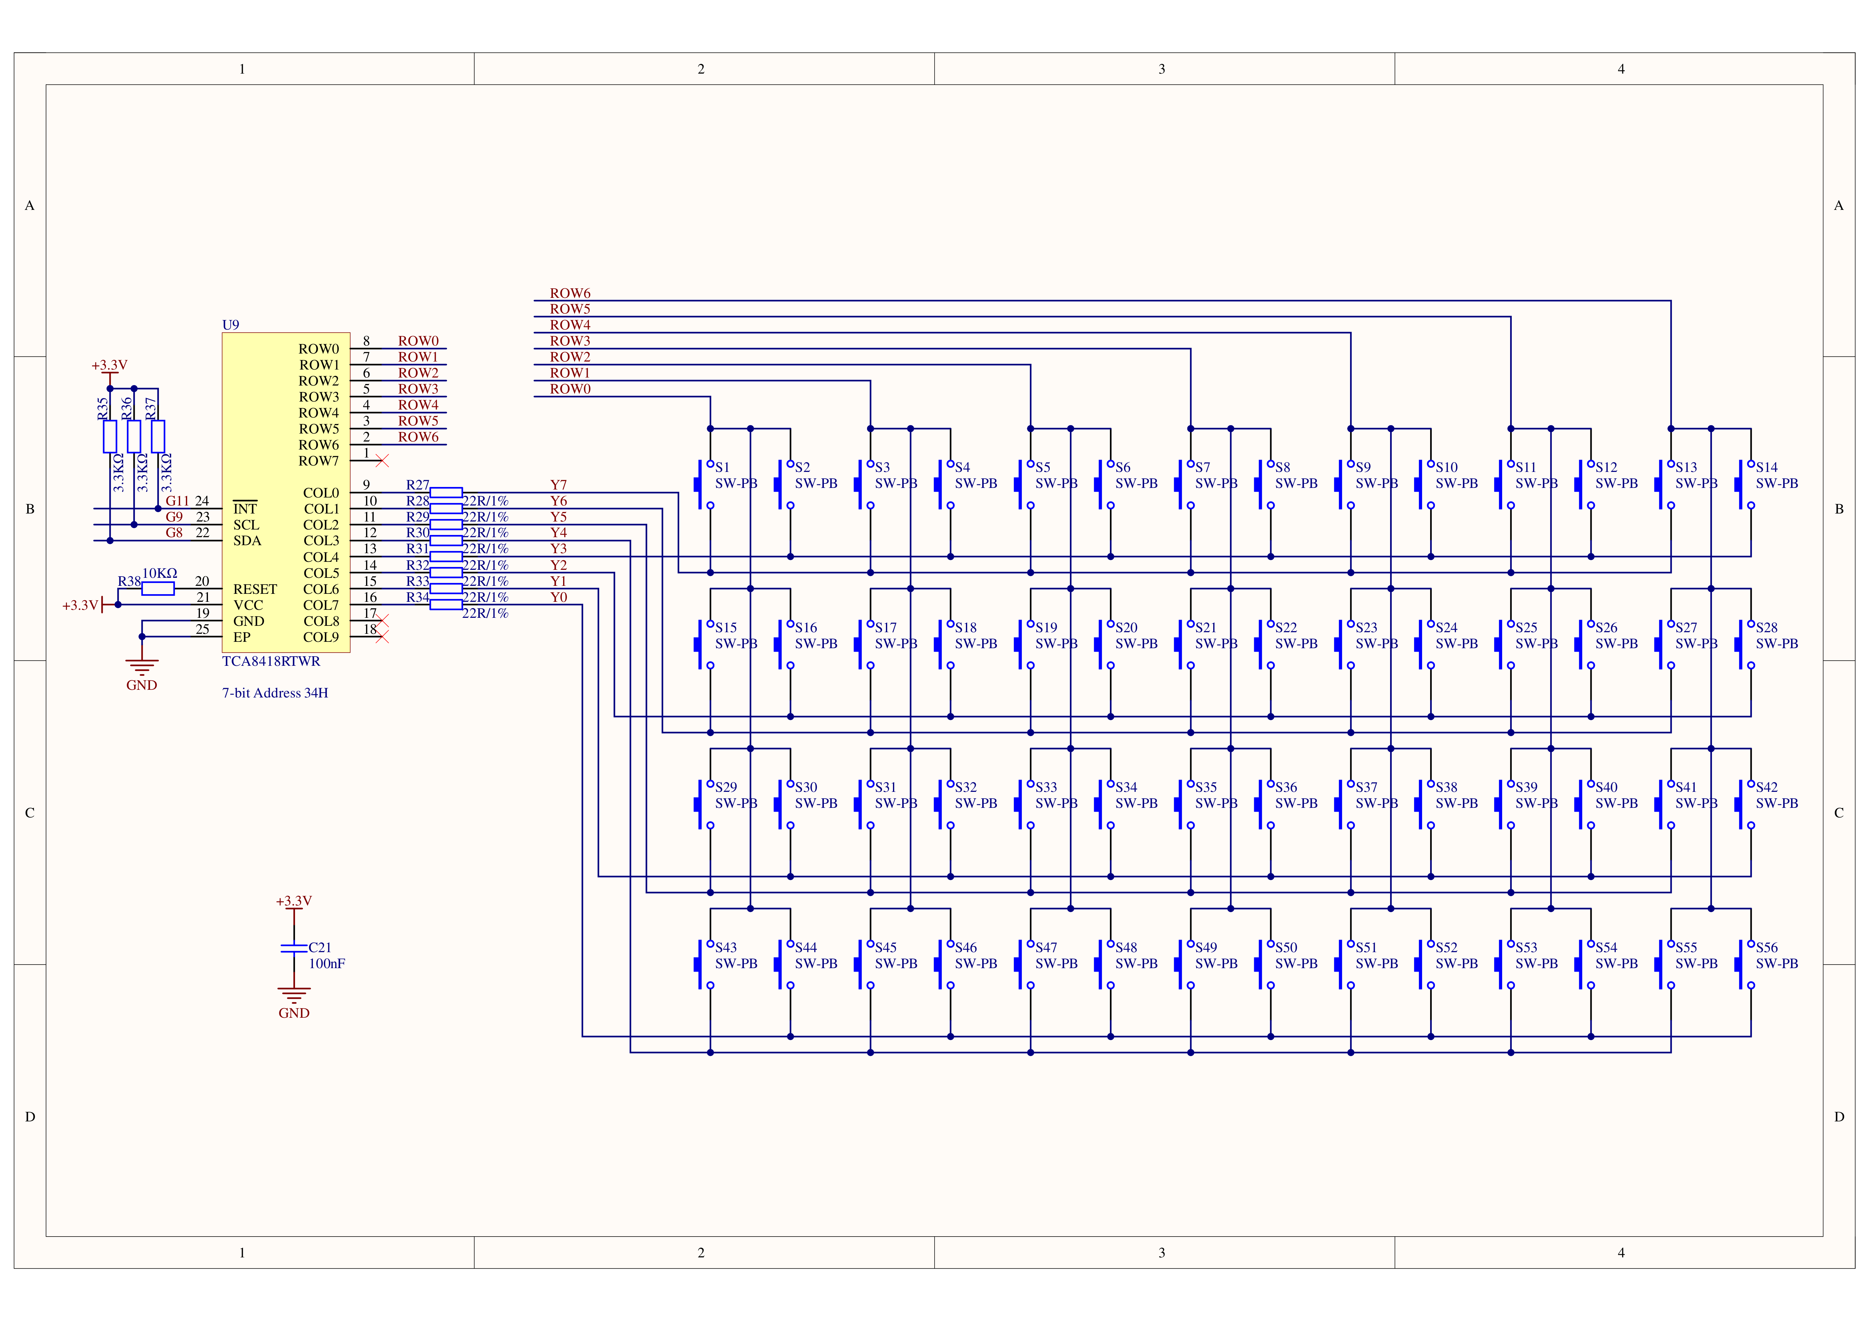This screenshot has width=1871, height=1322.
Task: Click the no-connect X on pin 17
Action: coord(382,621)
